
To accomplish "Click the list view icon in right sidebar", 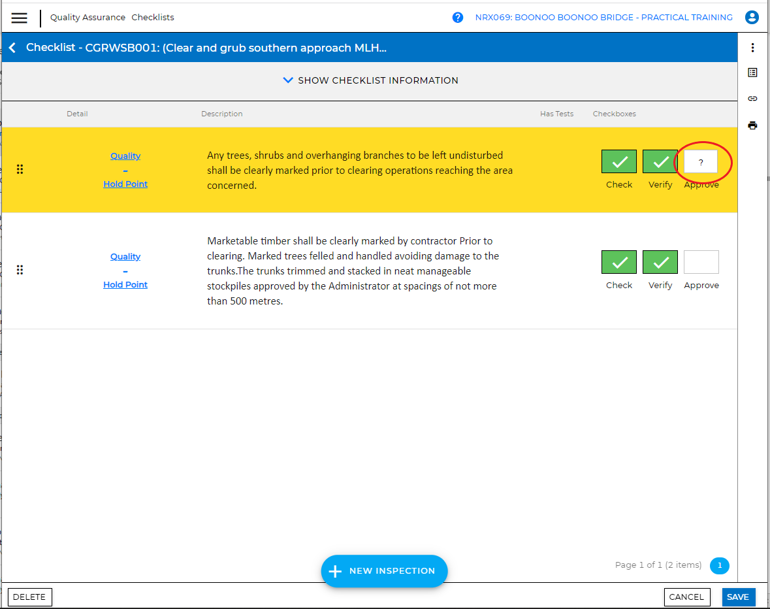I will pyautogui.click(x=752, y=73).
